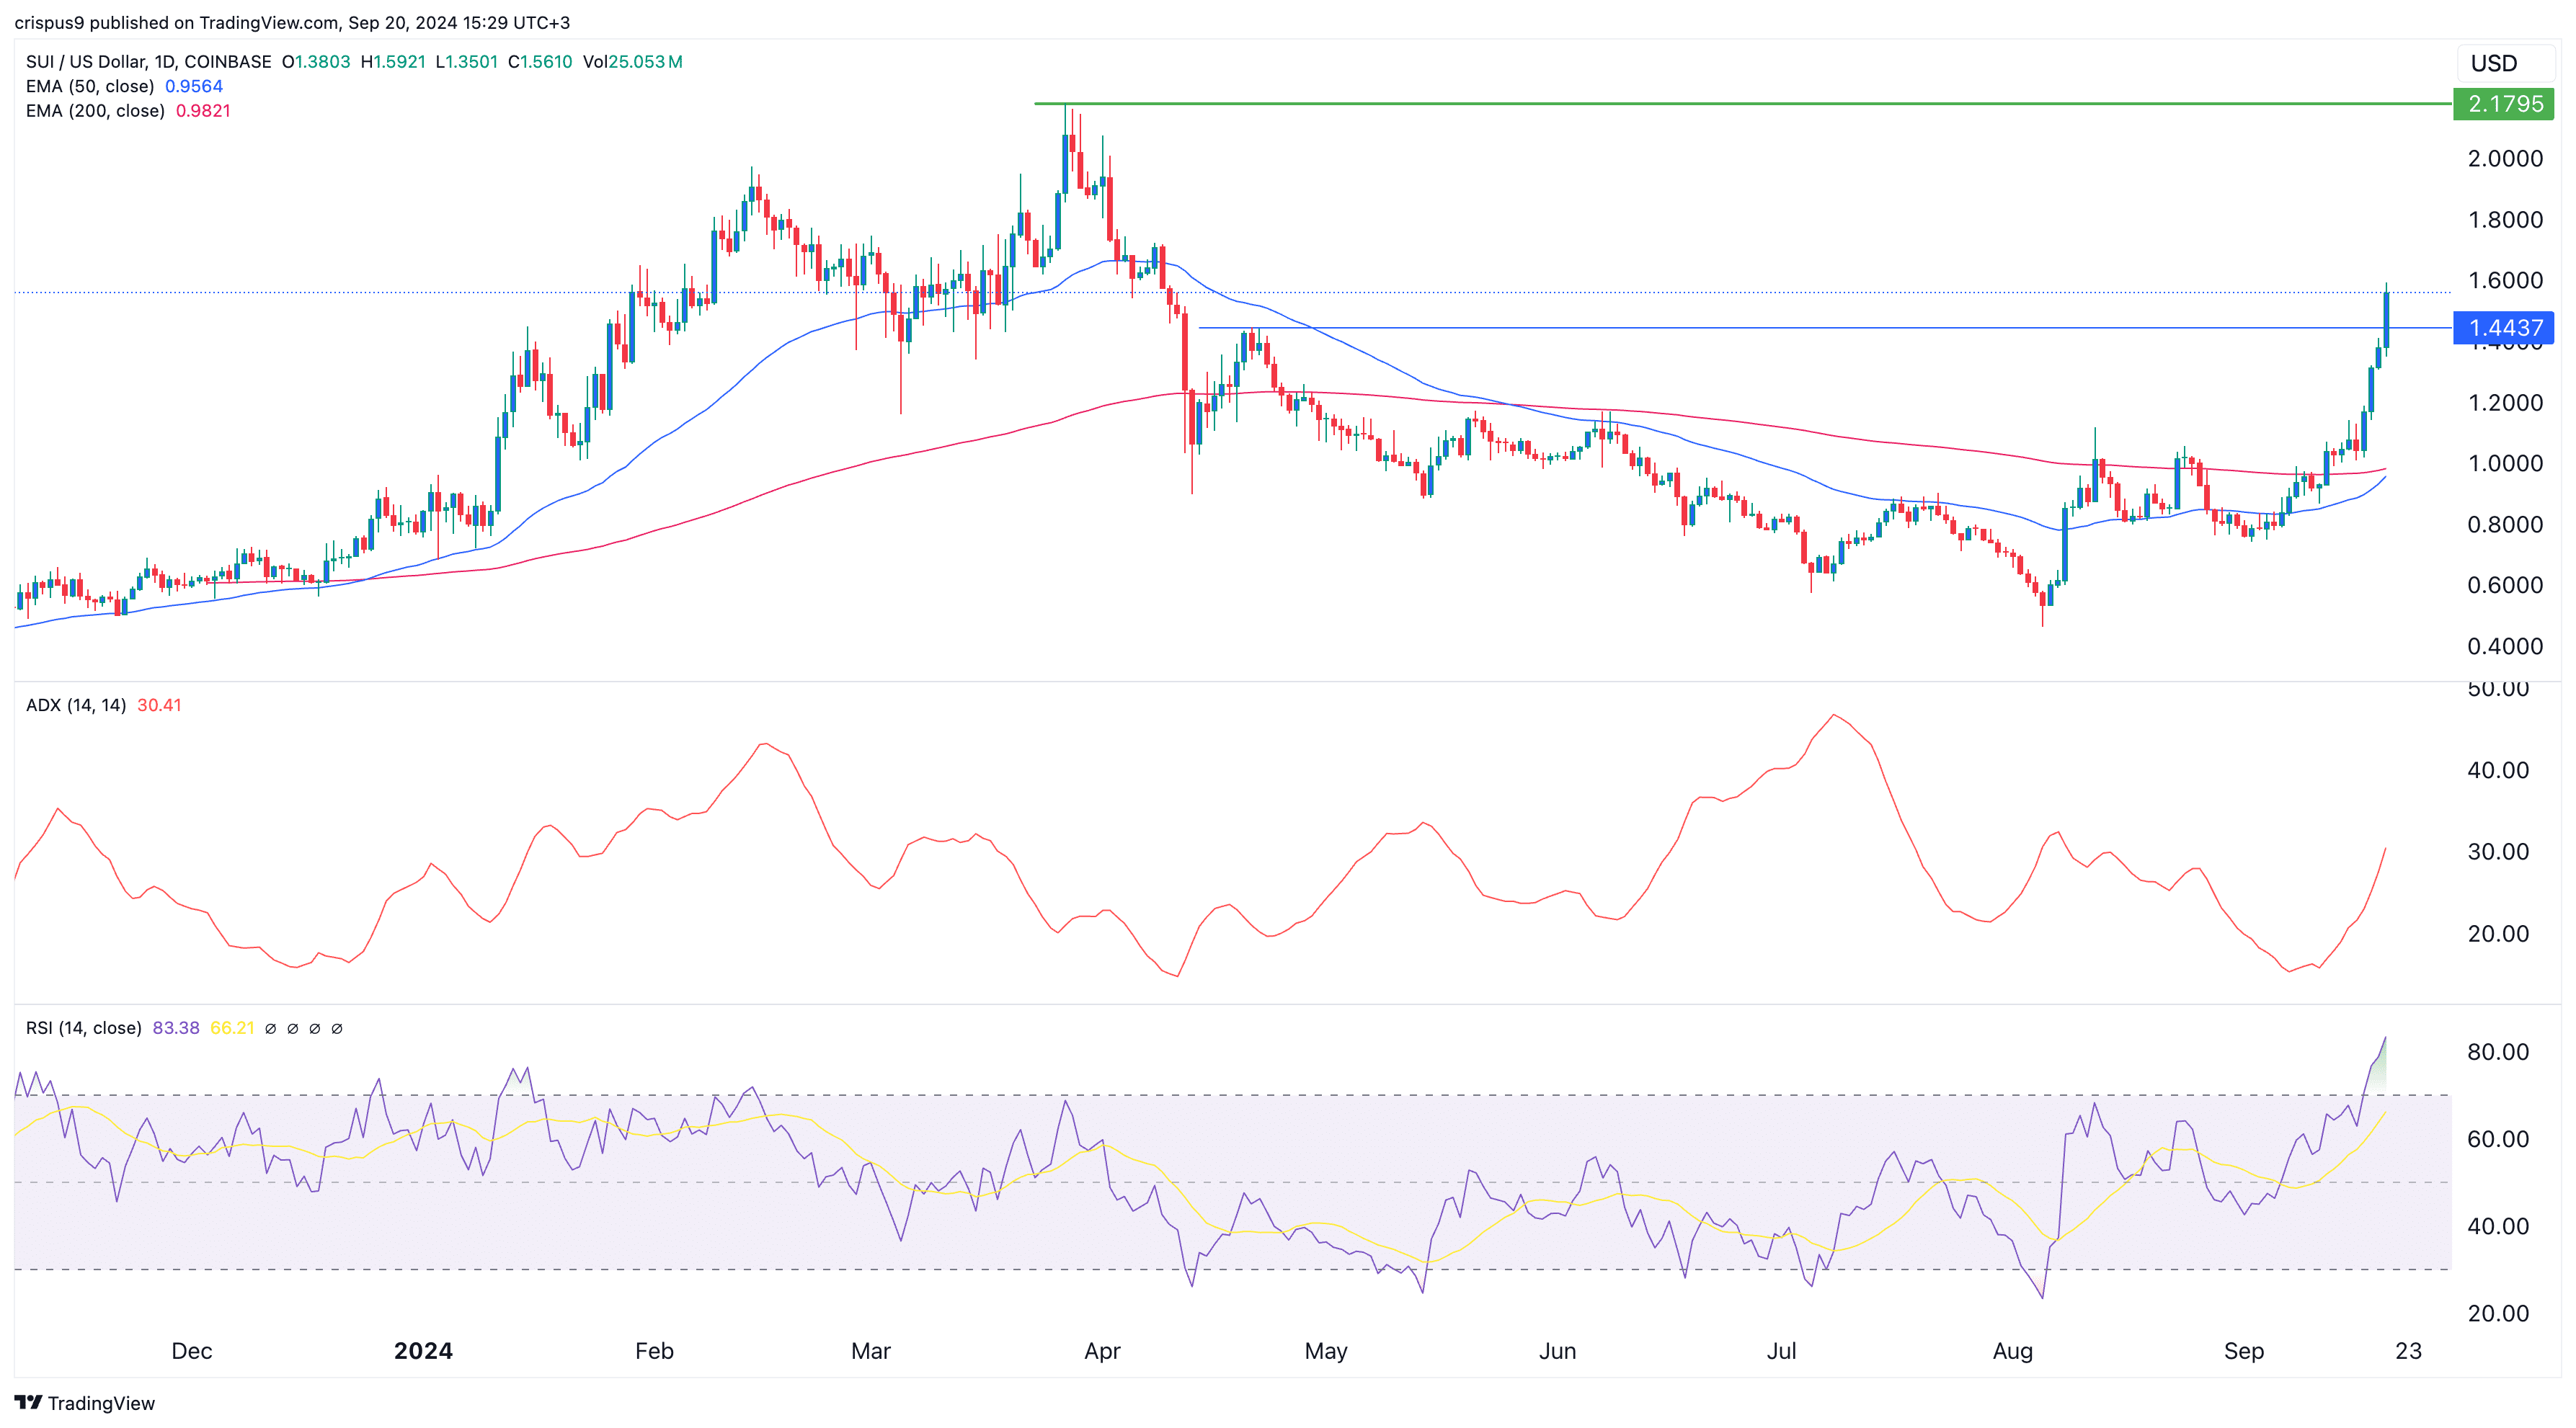Image resolution: width=2576 pixels, height=1428 pixels.
Task: Click the Mar label on the time axis
Action: 871,1350
